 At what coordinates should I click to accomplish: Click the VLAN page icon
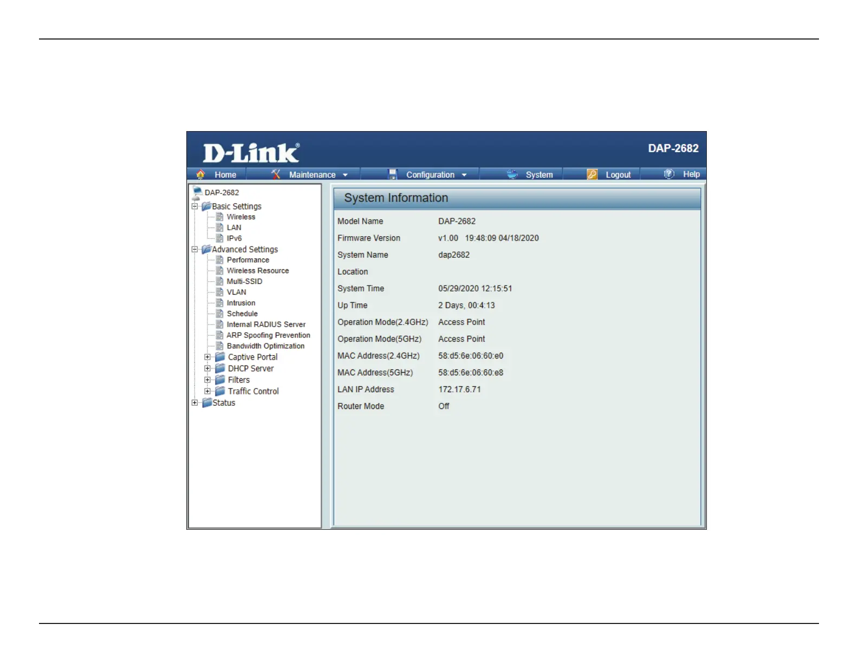click(x=219, y=292)
